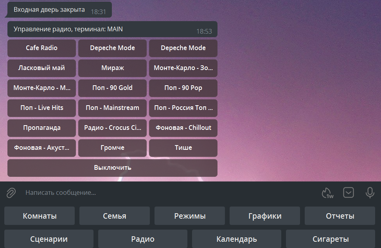The width and height of the screenshot is (381, 248).
Task: Choose the Поп - 90 Gold station
Action: (113, 88)
